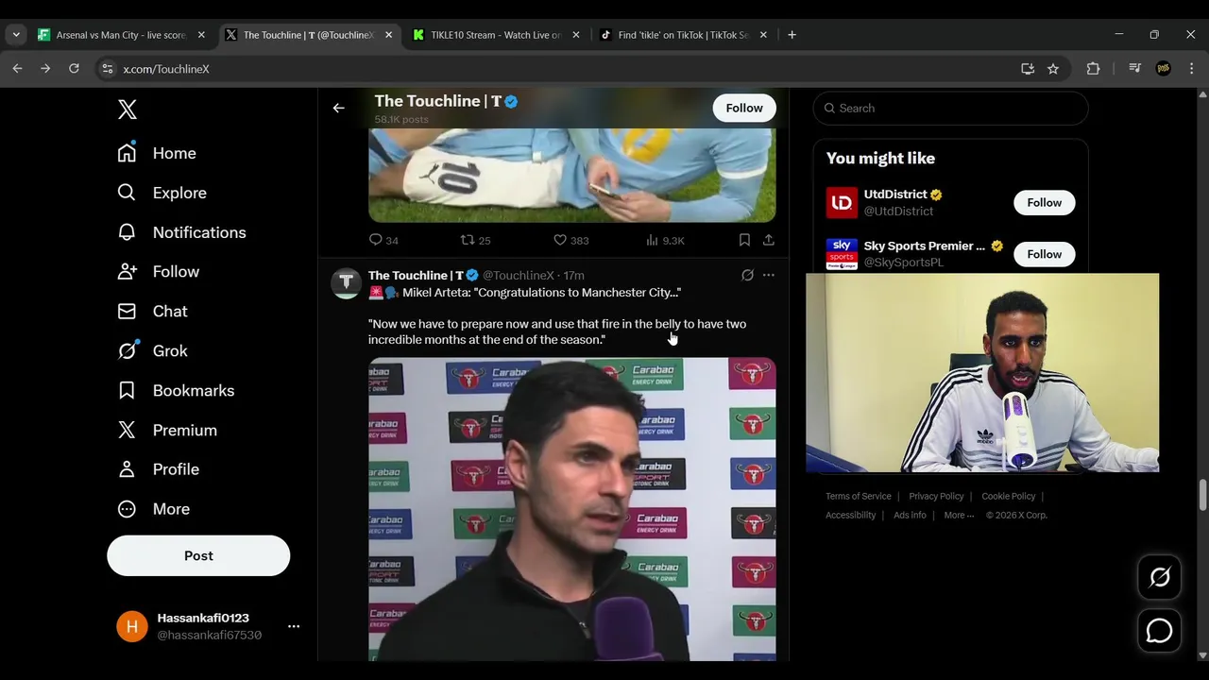Click browser forward arrow
1209x680 pixels.
[45, 69]
